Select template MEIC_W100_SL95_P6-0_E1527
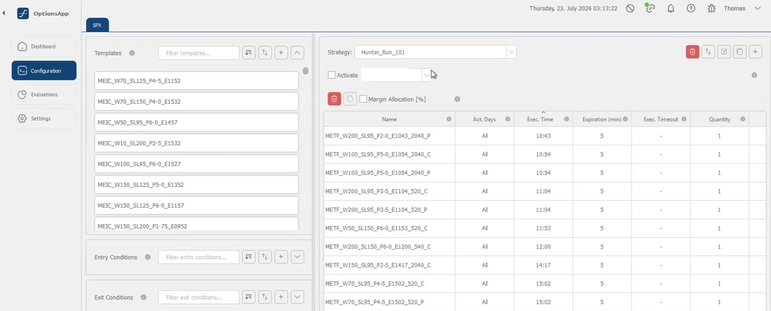 pyautogui.click(x=196, y=164)
